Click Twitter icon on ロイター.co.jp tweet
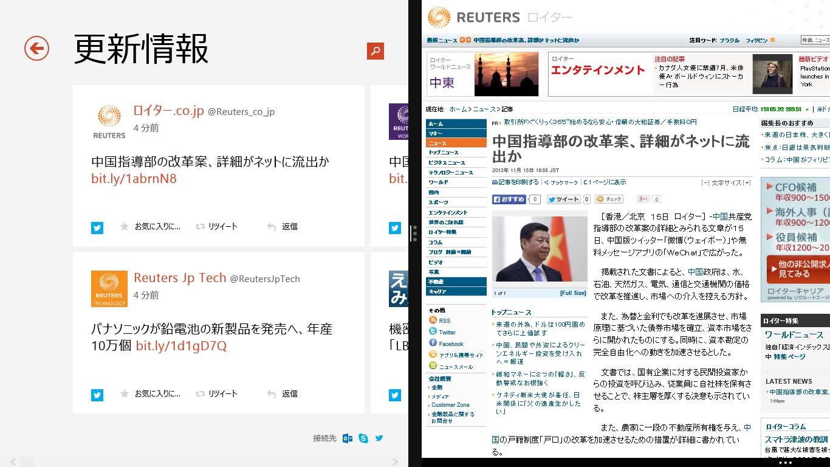830x467 pixels. pyautogui.click(x=97, y=228)
